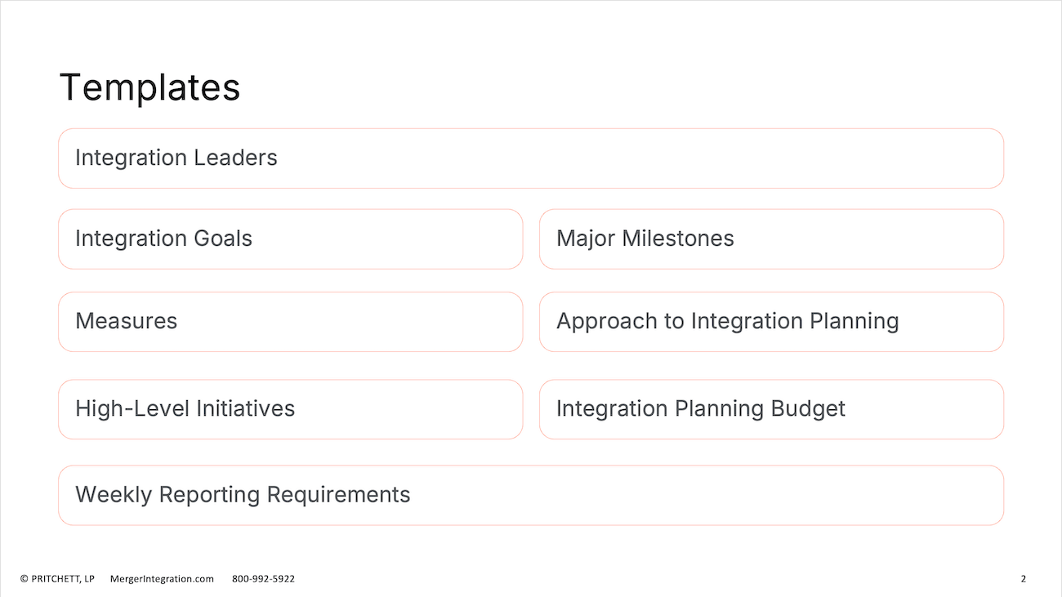Open the Major Milestones box
This screenshot has height=597, width=1062.
point(771,238)
